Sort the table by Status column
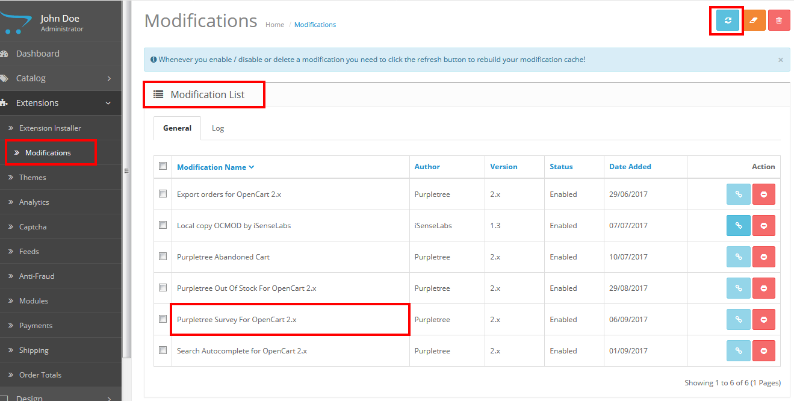 pos(561,167)
